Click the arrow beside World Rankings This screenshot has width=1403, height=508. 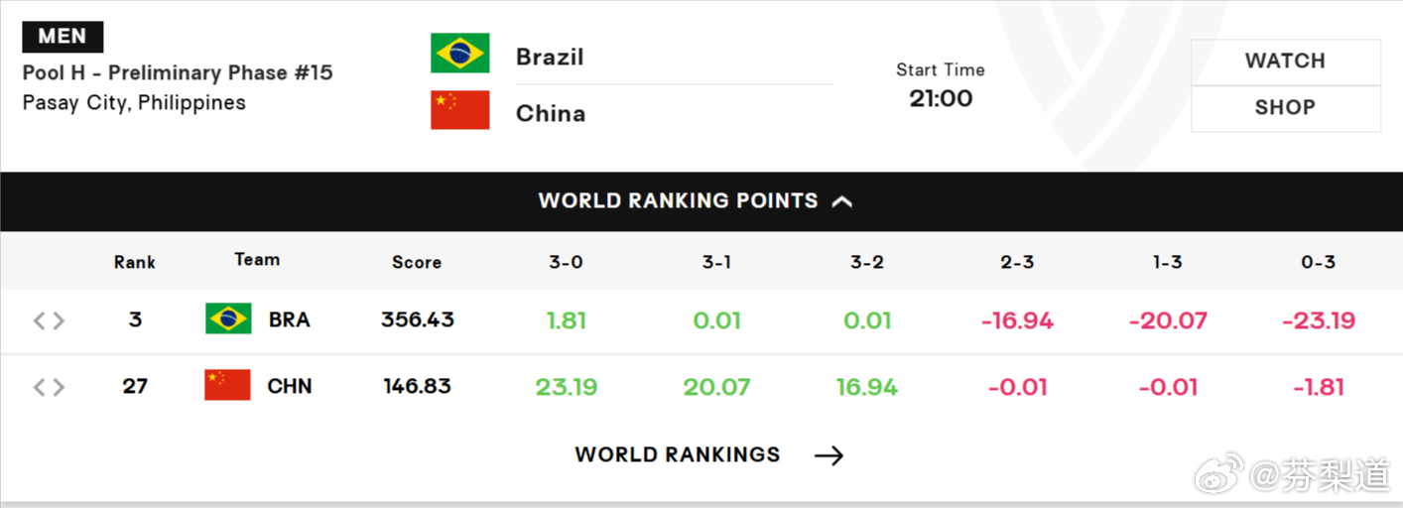829,455
